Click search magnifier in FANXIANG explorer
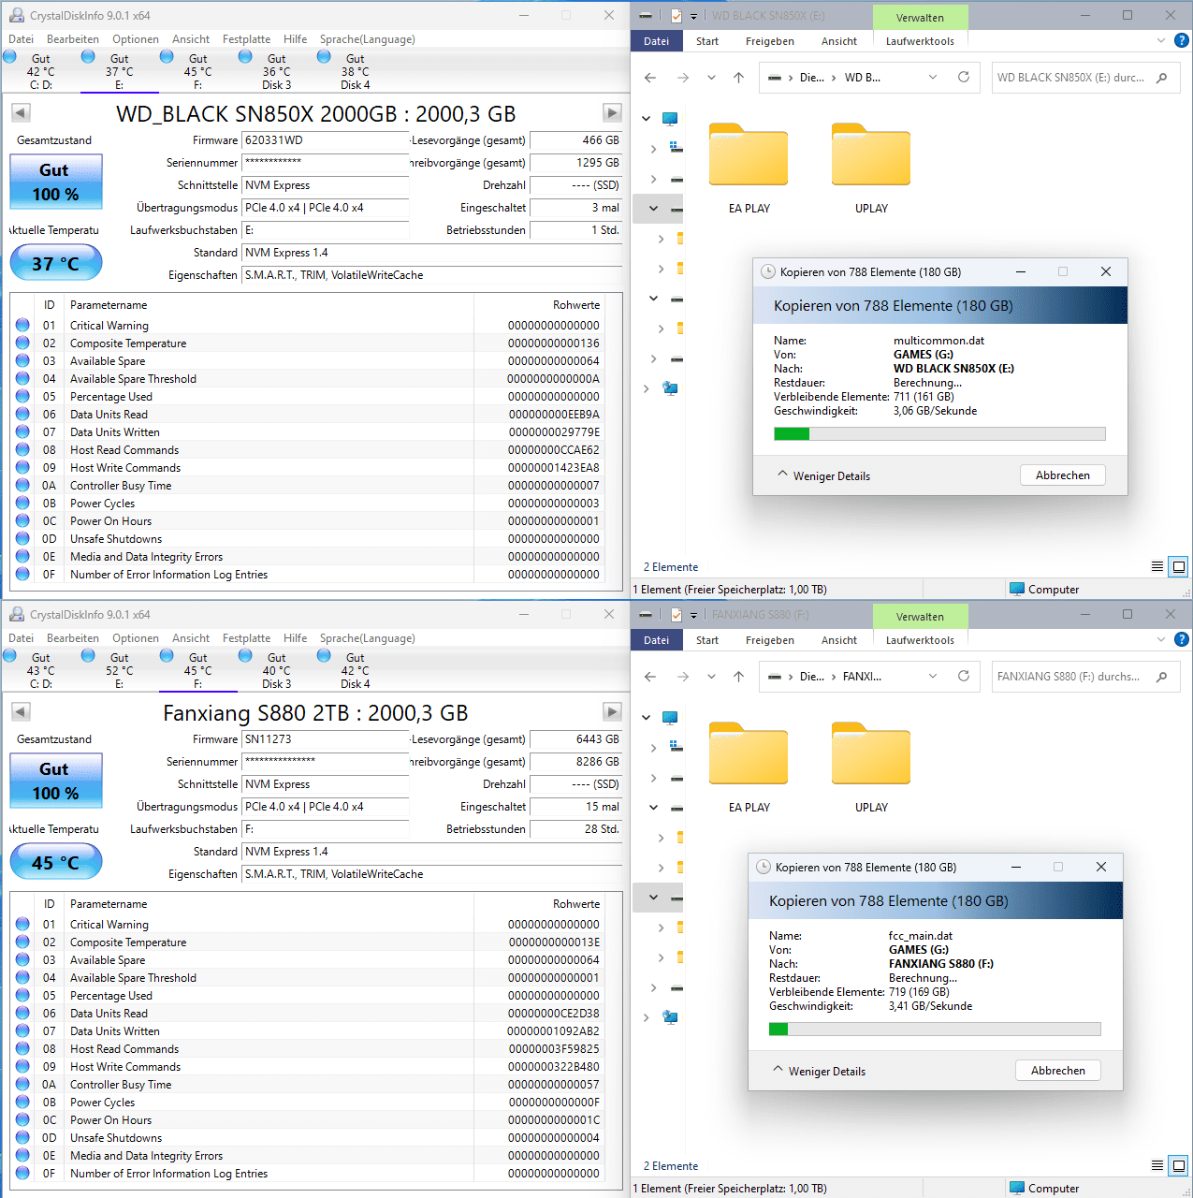This screenshot has height=1198, width=1193. [1161, 677]
